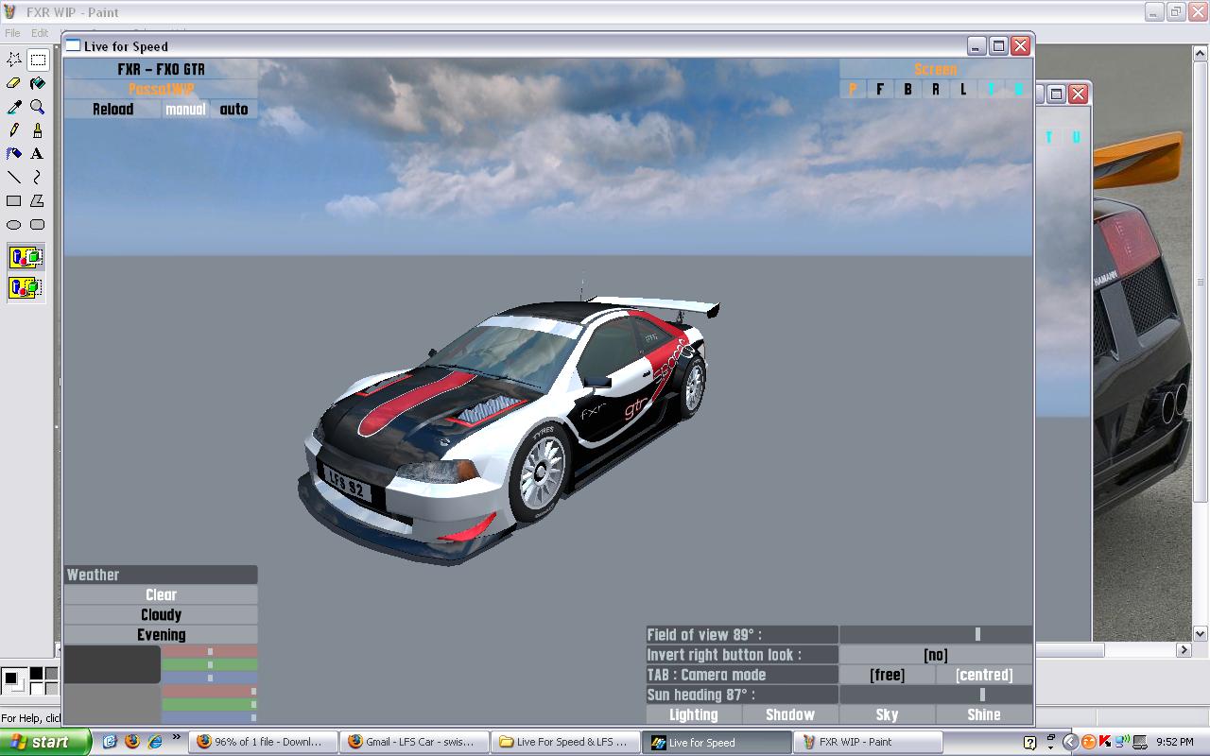The width and height of the screenshot is (1210, 756).
Task: Choose the Eraser tool in Paint
Action: [14, 83]
